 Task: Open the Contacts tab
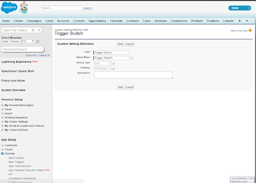79,21
